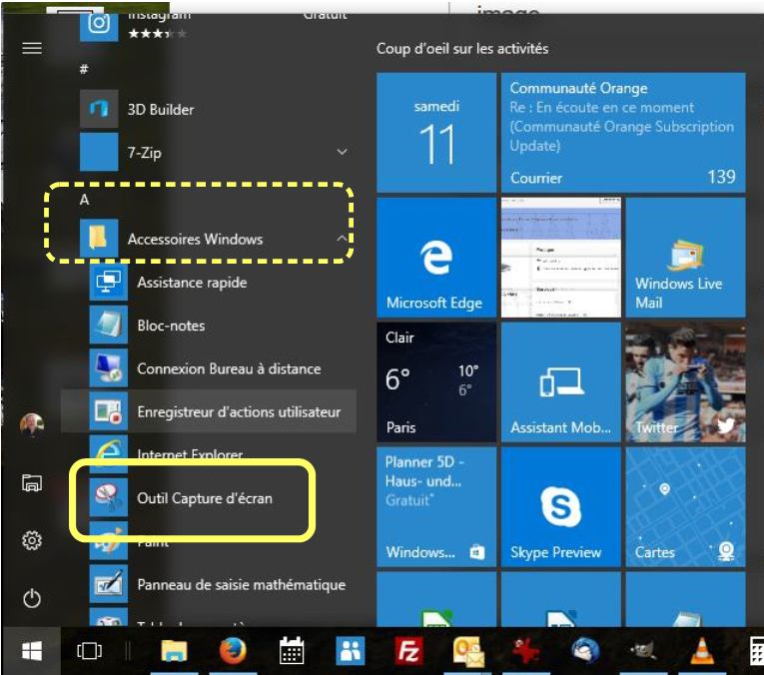Open the Twitter photo tile

[x=684, y=381]
